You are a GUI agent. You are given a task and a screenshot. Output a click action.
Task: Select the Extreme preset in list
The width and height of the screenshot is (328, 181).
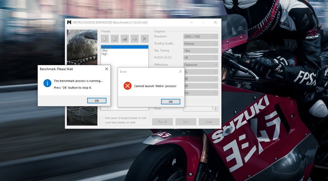[125, 47]
